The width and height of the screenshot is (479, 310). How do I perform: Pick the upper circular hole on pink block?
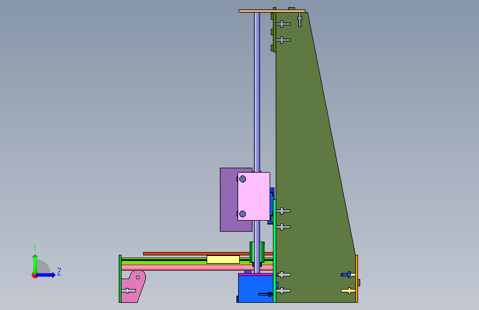click(243, 179)
